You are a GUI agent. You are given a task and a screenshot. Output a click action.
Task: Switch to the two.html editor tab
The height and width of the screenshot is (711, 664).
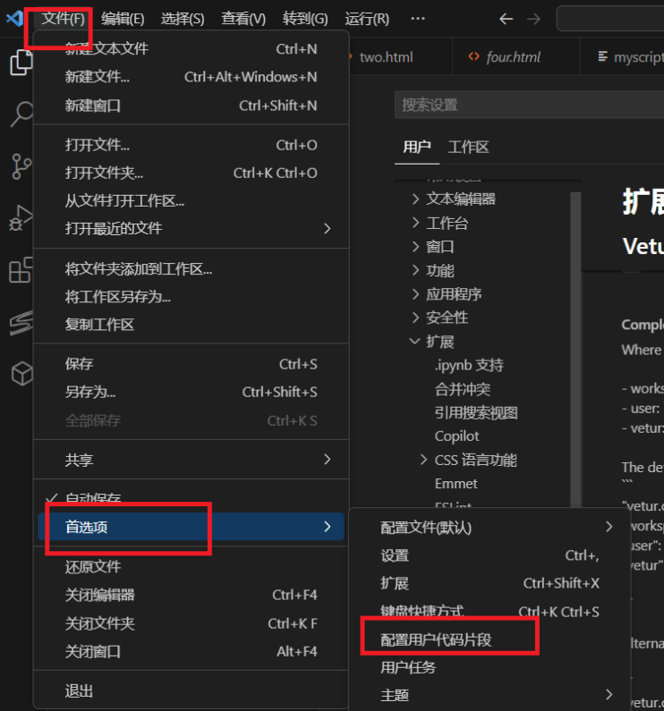(401, 56)
